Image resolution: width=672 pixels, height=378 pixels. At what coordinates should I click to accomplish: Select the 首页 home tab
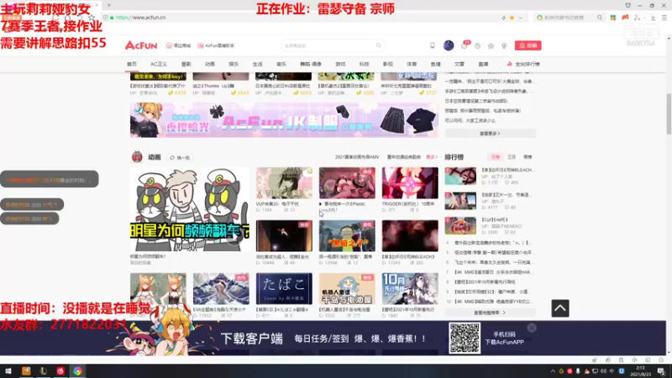pos(132,64)
